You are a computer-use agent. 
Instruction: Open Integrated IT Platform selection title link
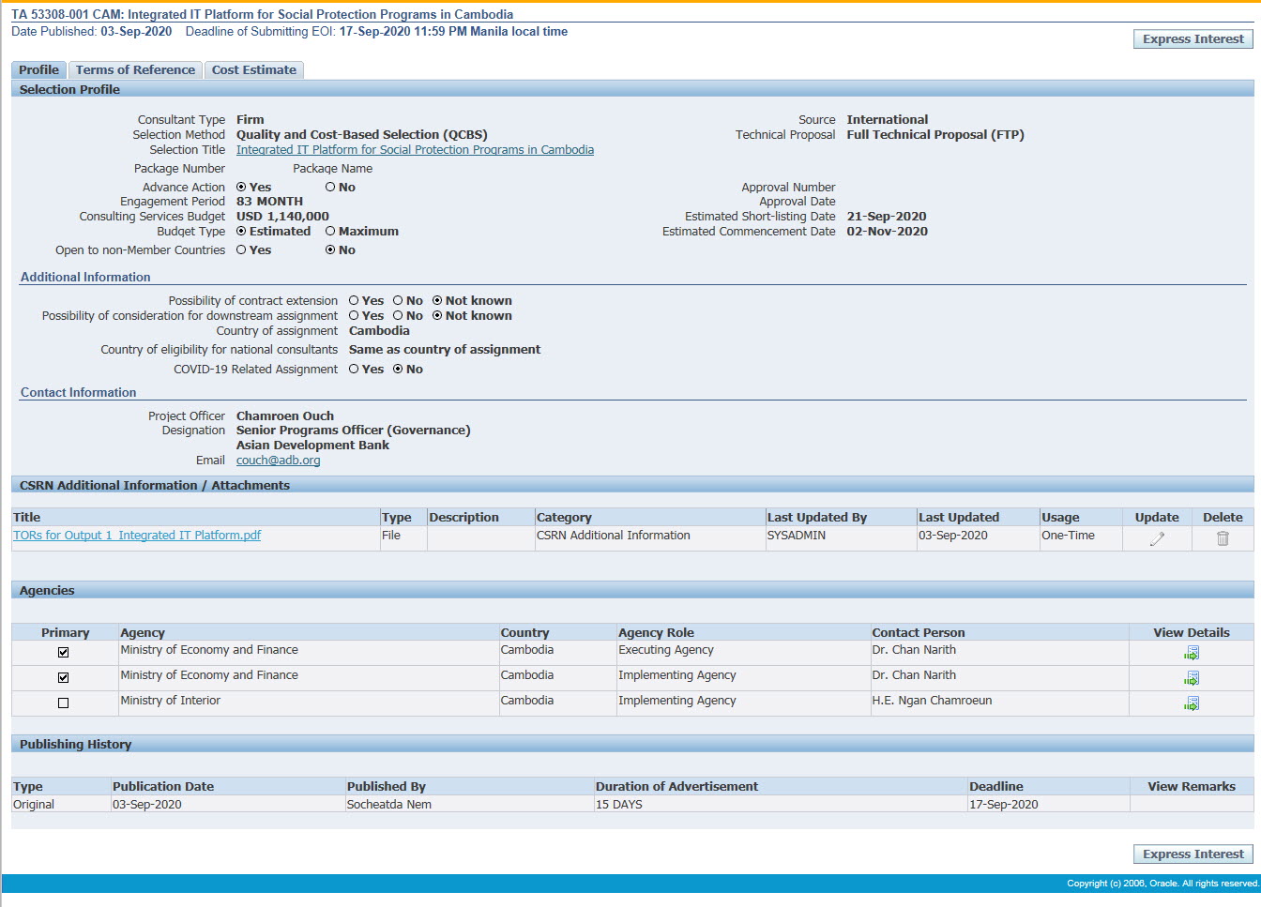415,150
